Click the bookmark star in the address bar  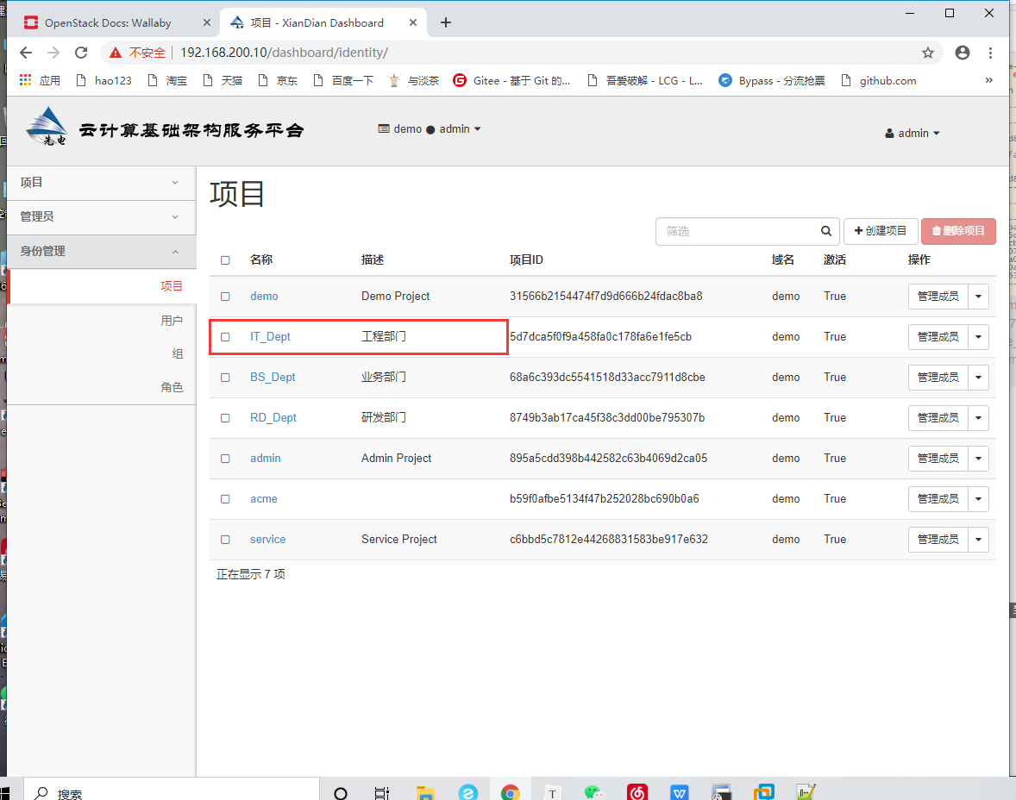coord(928,52)
